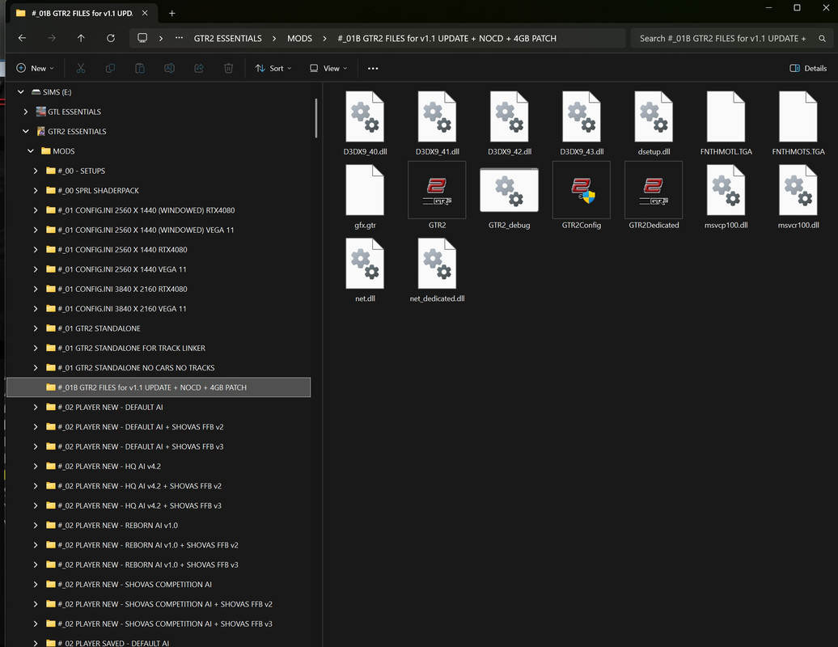Select the GTR2Dedicated application icon

(x=654, y=190)
